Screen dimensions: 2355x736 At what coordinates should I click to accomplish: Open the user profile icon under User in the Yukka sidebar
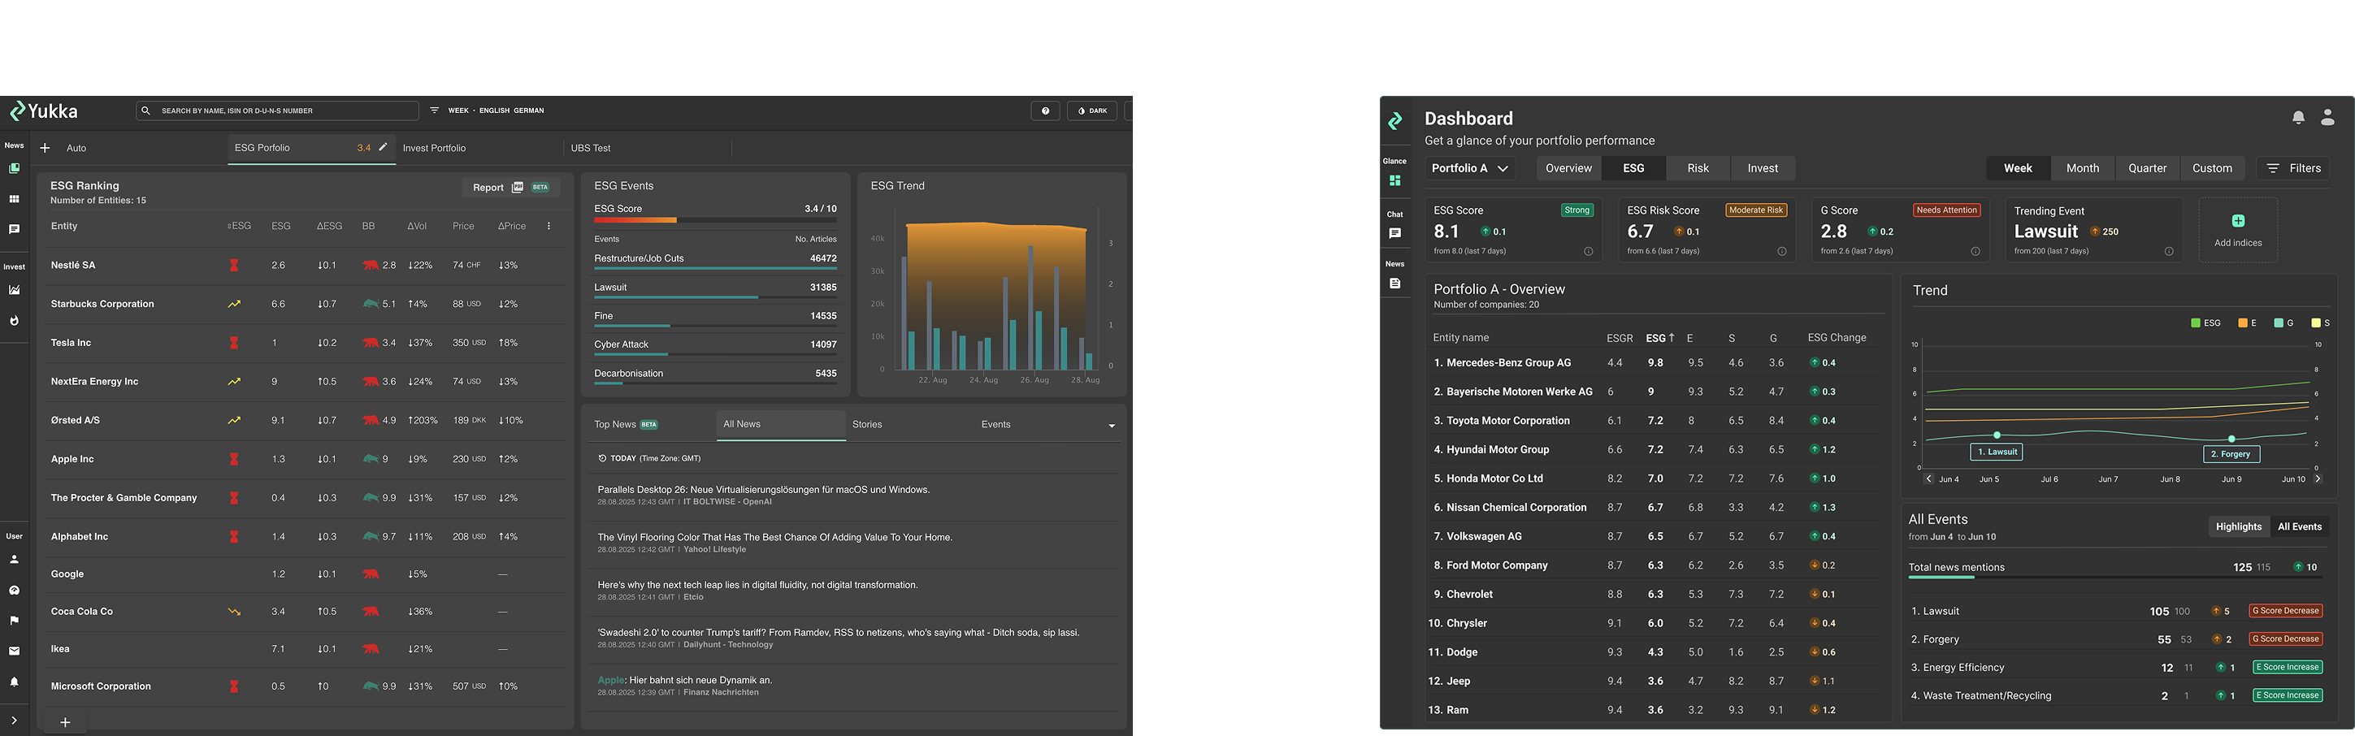click(14, 559)
